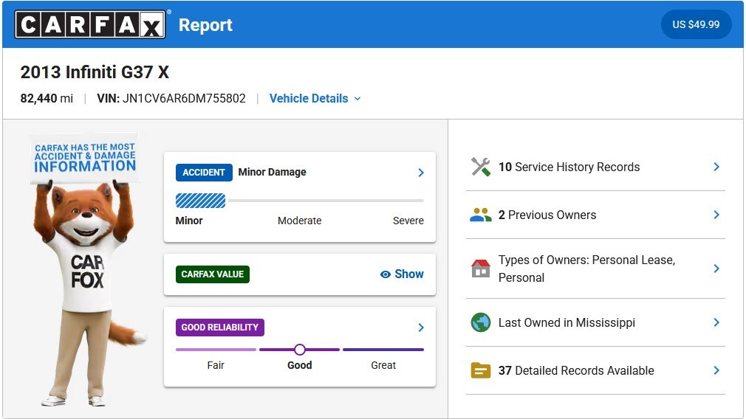
Task: Open 2 Previous Owners
Action: pyautogui.click(x=595, y=215)
